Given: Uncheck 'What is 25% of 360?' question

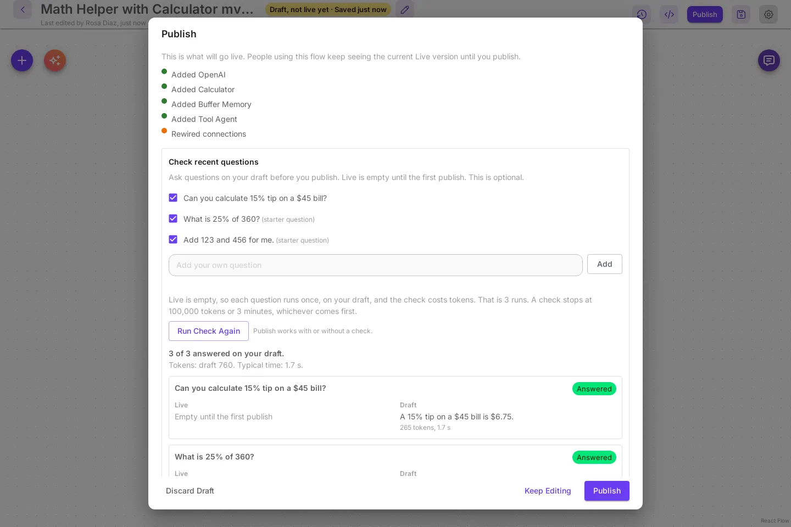Looking at the screenshot, I should (173, 218).
